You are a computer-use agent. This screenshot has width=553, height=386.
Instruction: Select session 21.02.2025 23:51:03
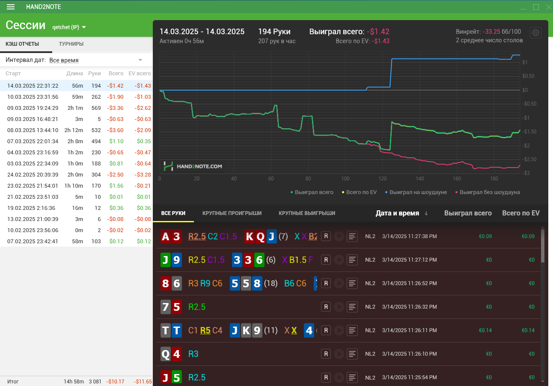click(x=76, y=197)
